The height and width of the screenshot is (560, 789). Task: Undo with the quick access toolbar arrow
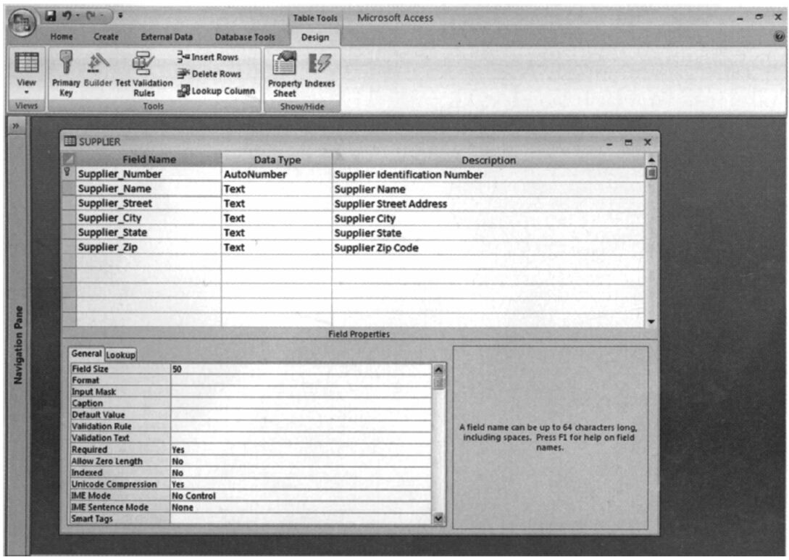(67, 16)
